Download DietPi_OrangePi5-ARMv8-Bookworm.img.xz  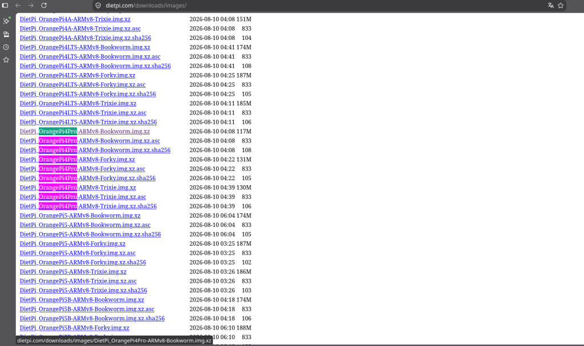coord(80,215)
